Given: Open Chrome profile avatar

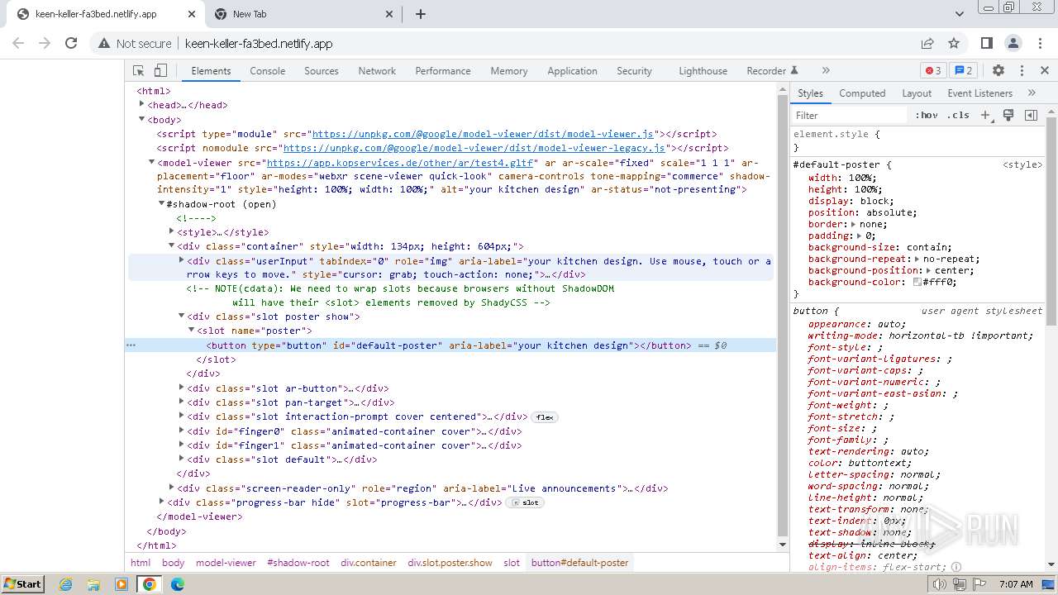Looking at the screenshot, I should [1013, 43].
